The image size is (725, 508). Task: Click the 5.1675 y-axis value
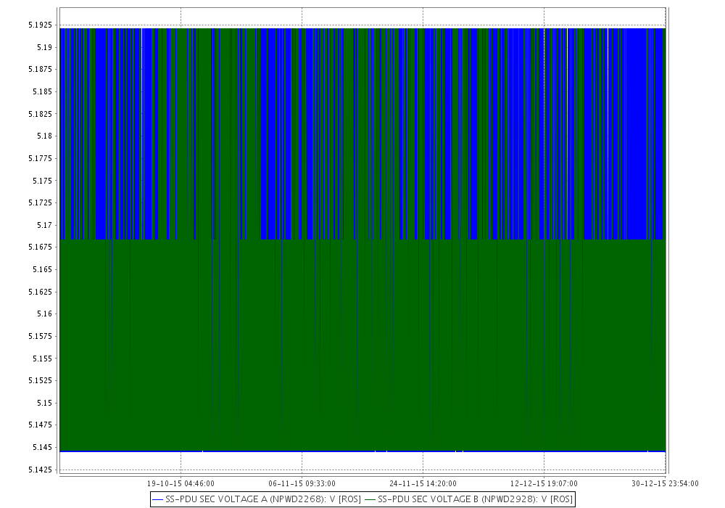(x=40, y=247)
